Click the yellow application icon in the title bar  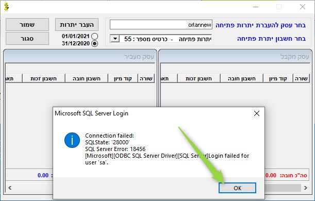[6, 7]
